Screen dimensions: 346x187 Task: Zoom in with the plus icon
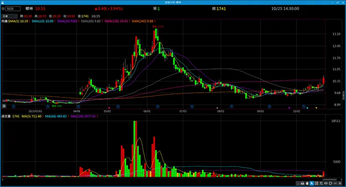click(340, 183)
